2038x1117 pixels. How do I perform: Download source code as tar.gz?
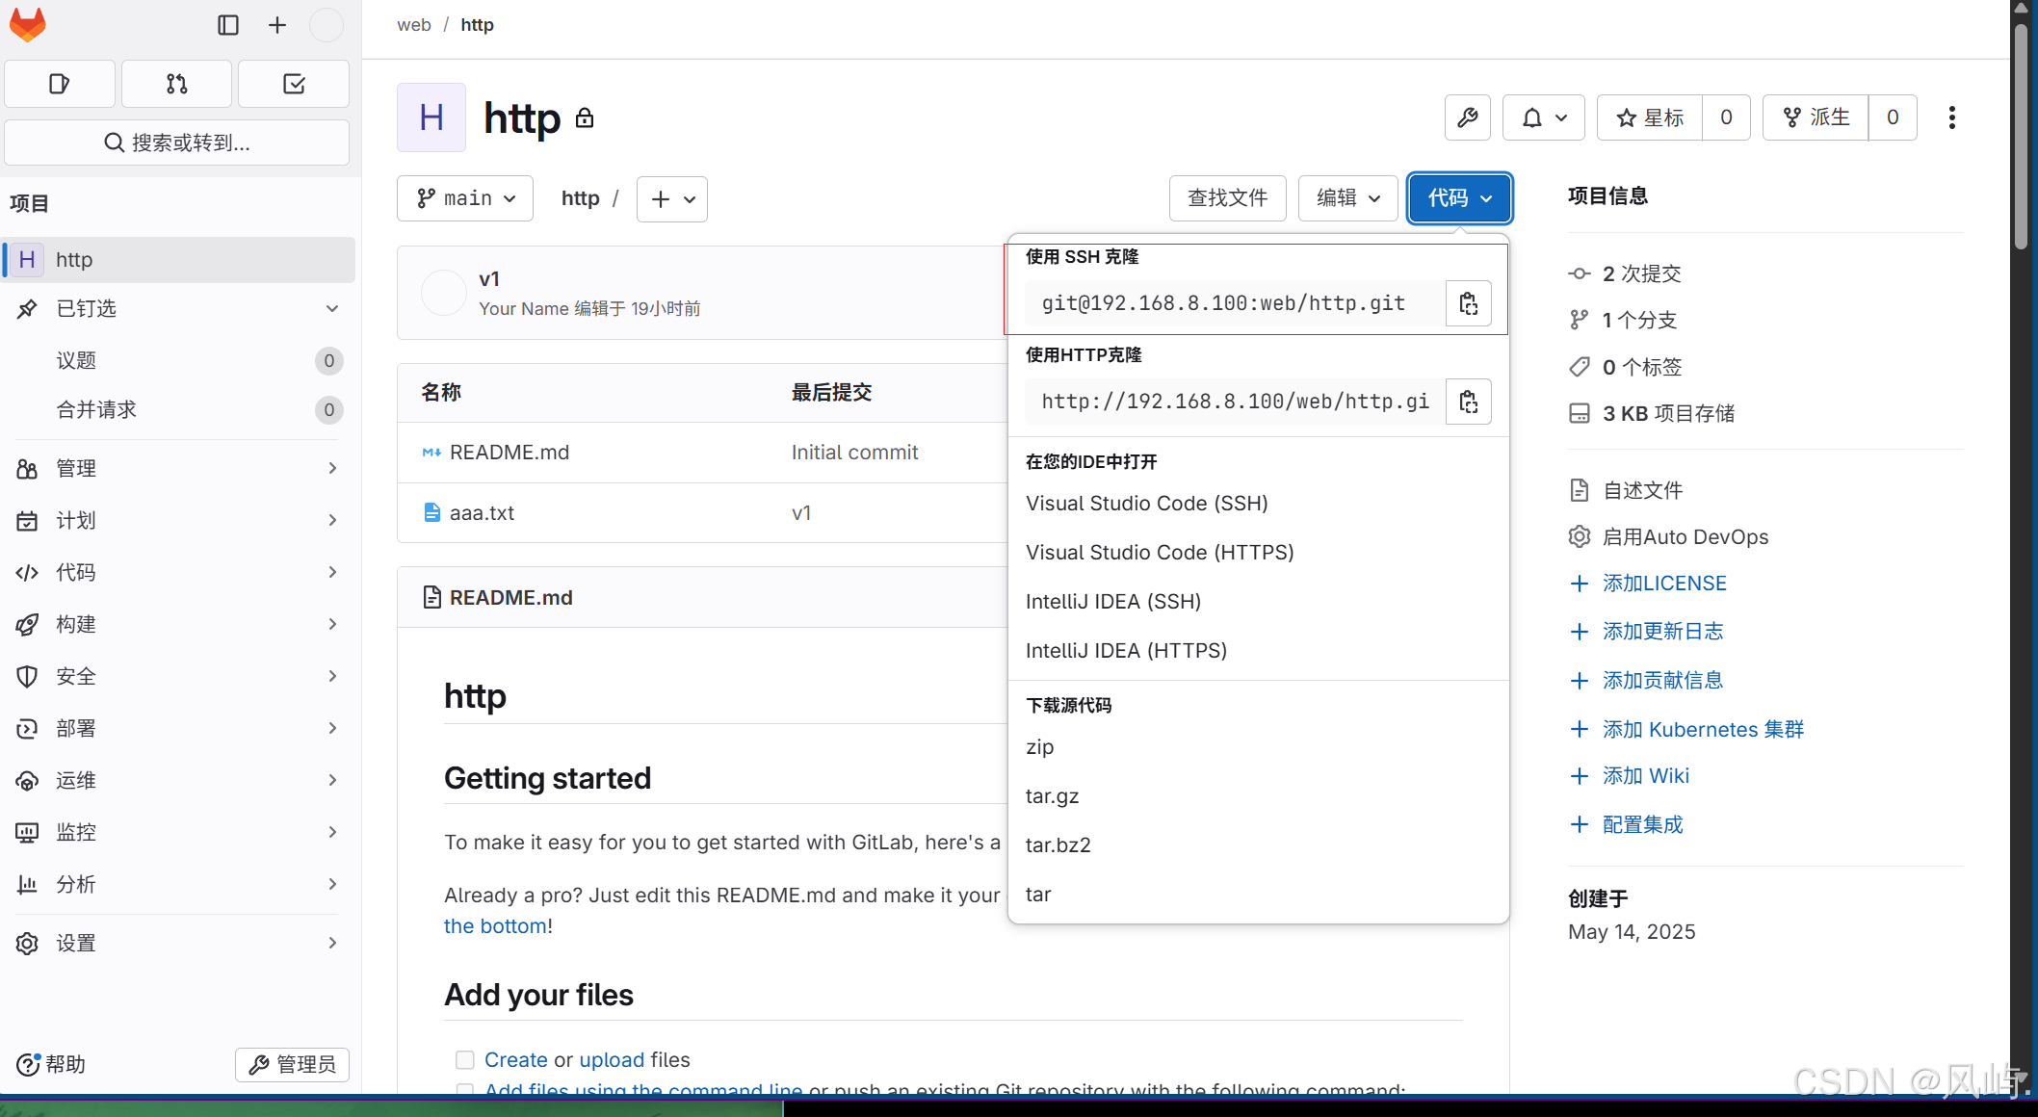1052,796
